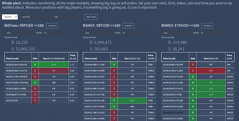Remove the BitMEX ETHUSD feed

207,26
